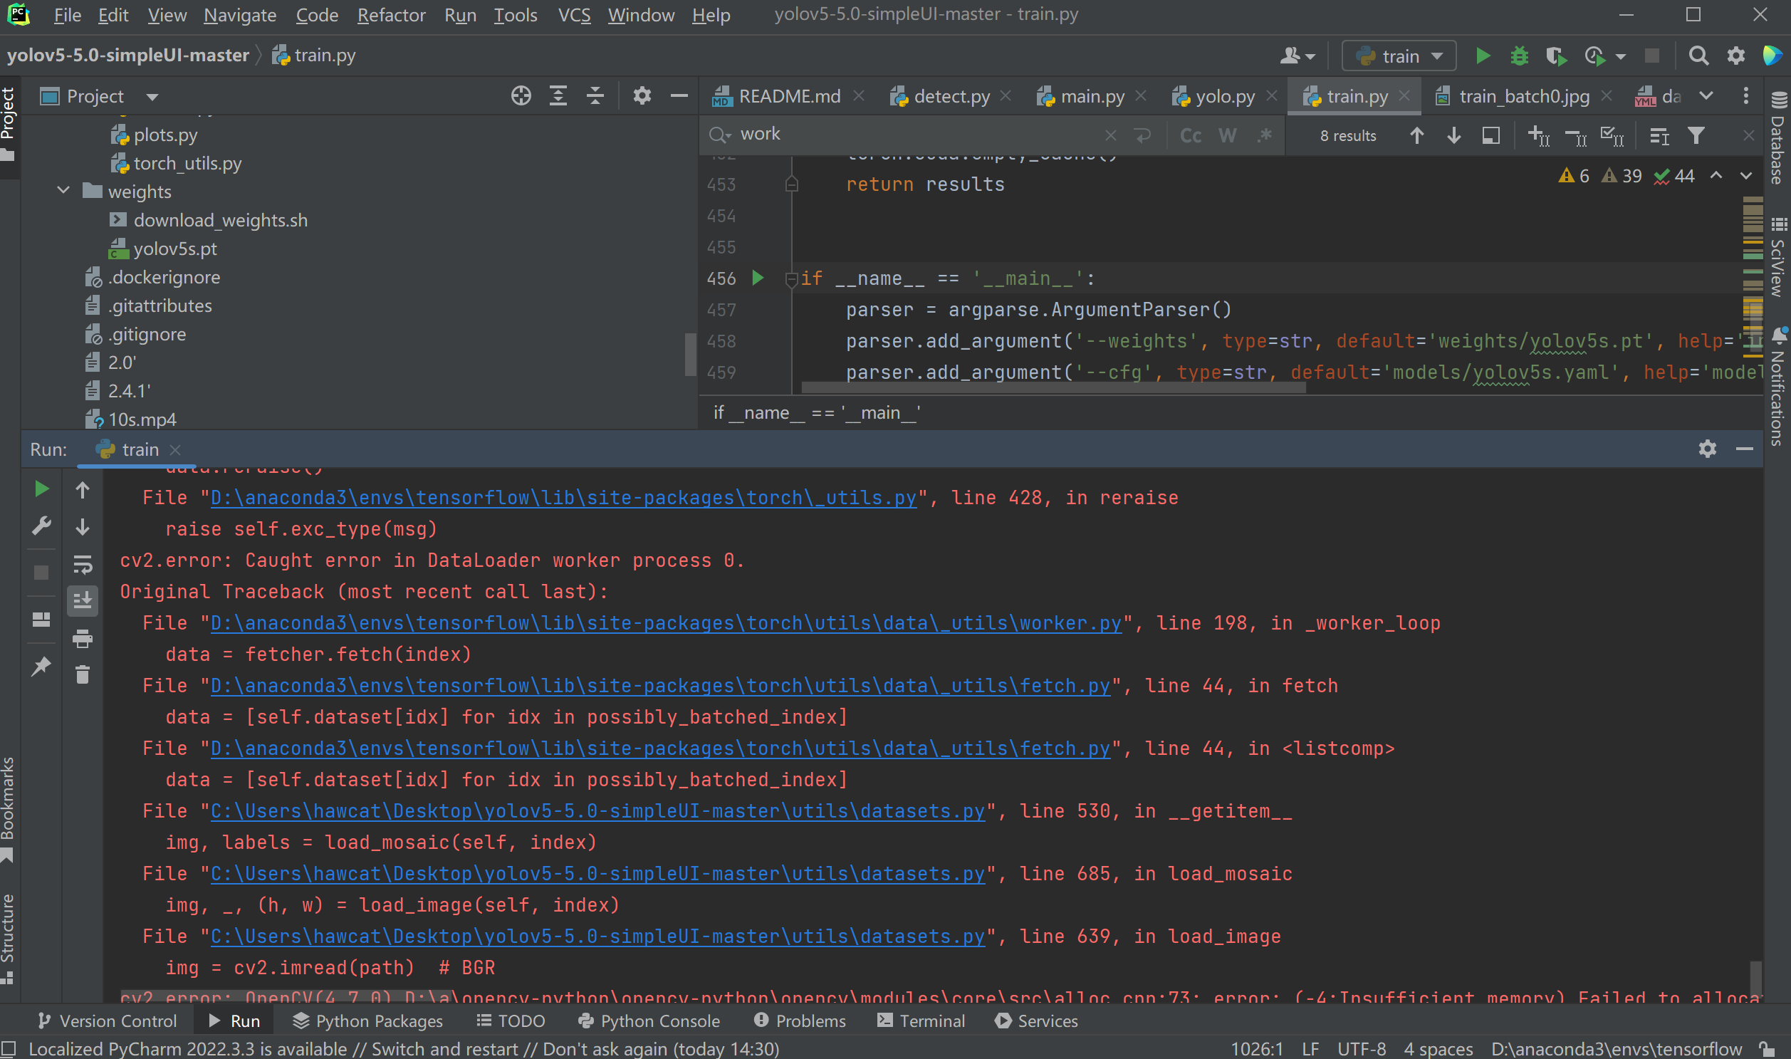Click the Project tree vertical scrollbar

click(x=689, y=353)
